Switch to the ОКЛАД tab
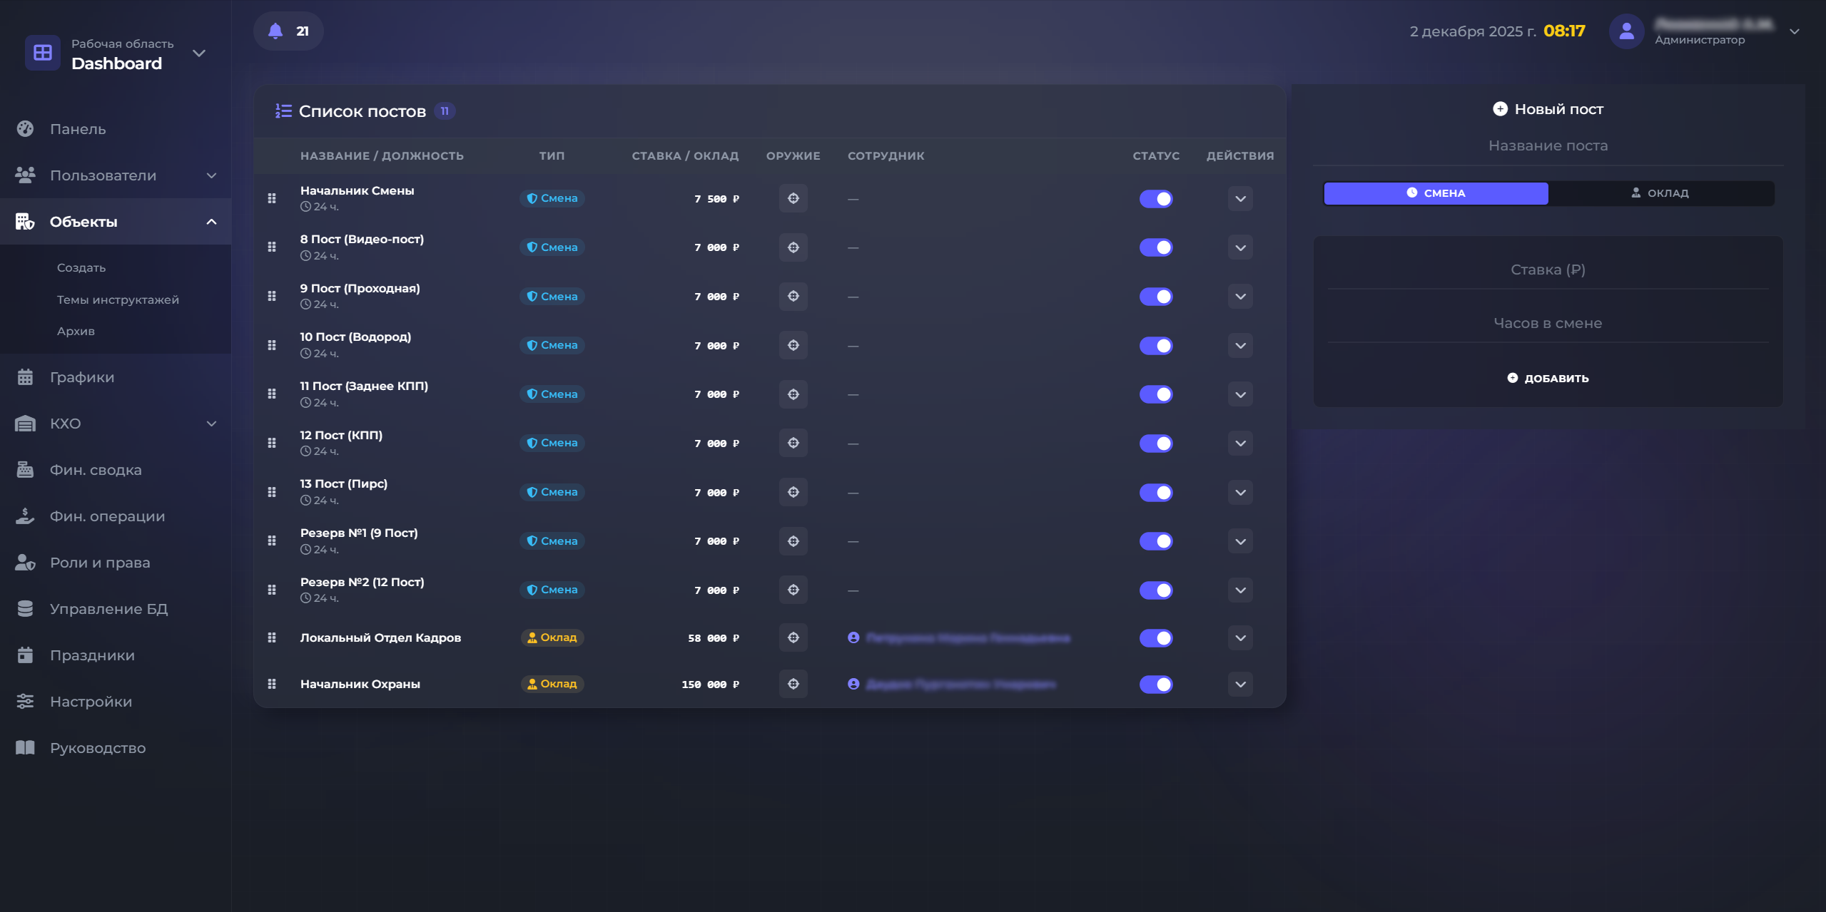 tap(1660, 193)
